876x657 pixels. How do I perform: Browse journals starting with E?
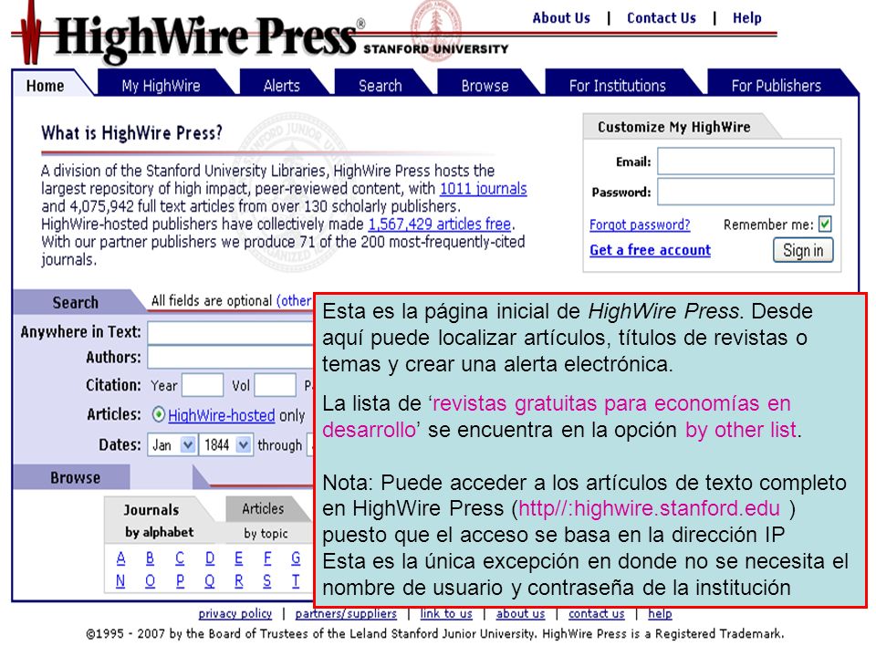(238, 558)
